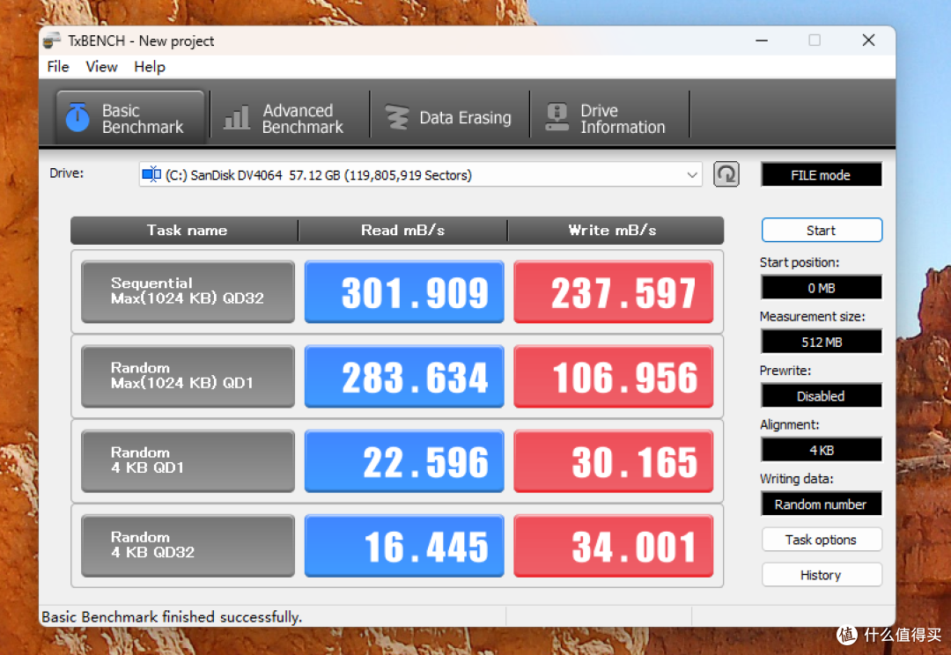Click the Random 4 KB QD1 task button
951x655 pixels.
pyautogui.click(x=188, y=461)
